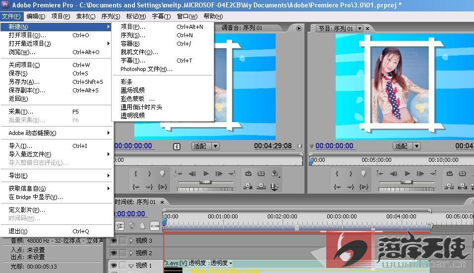
Task: Go to In point in Program monitor
Action: click(337, 187)
